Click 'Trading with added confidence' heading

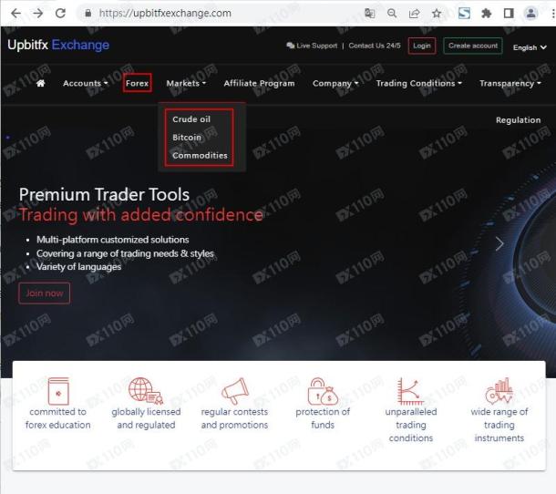(140, 215)
